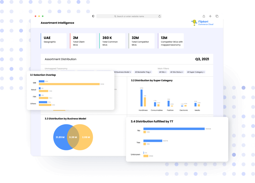Open the All Site Status dropdown
This screenshot has width=255, height=183.
click(x=177, y=72)
